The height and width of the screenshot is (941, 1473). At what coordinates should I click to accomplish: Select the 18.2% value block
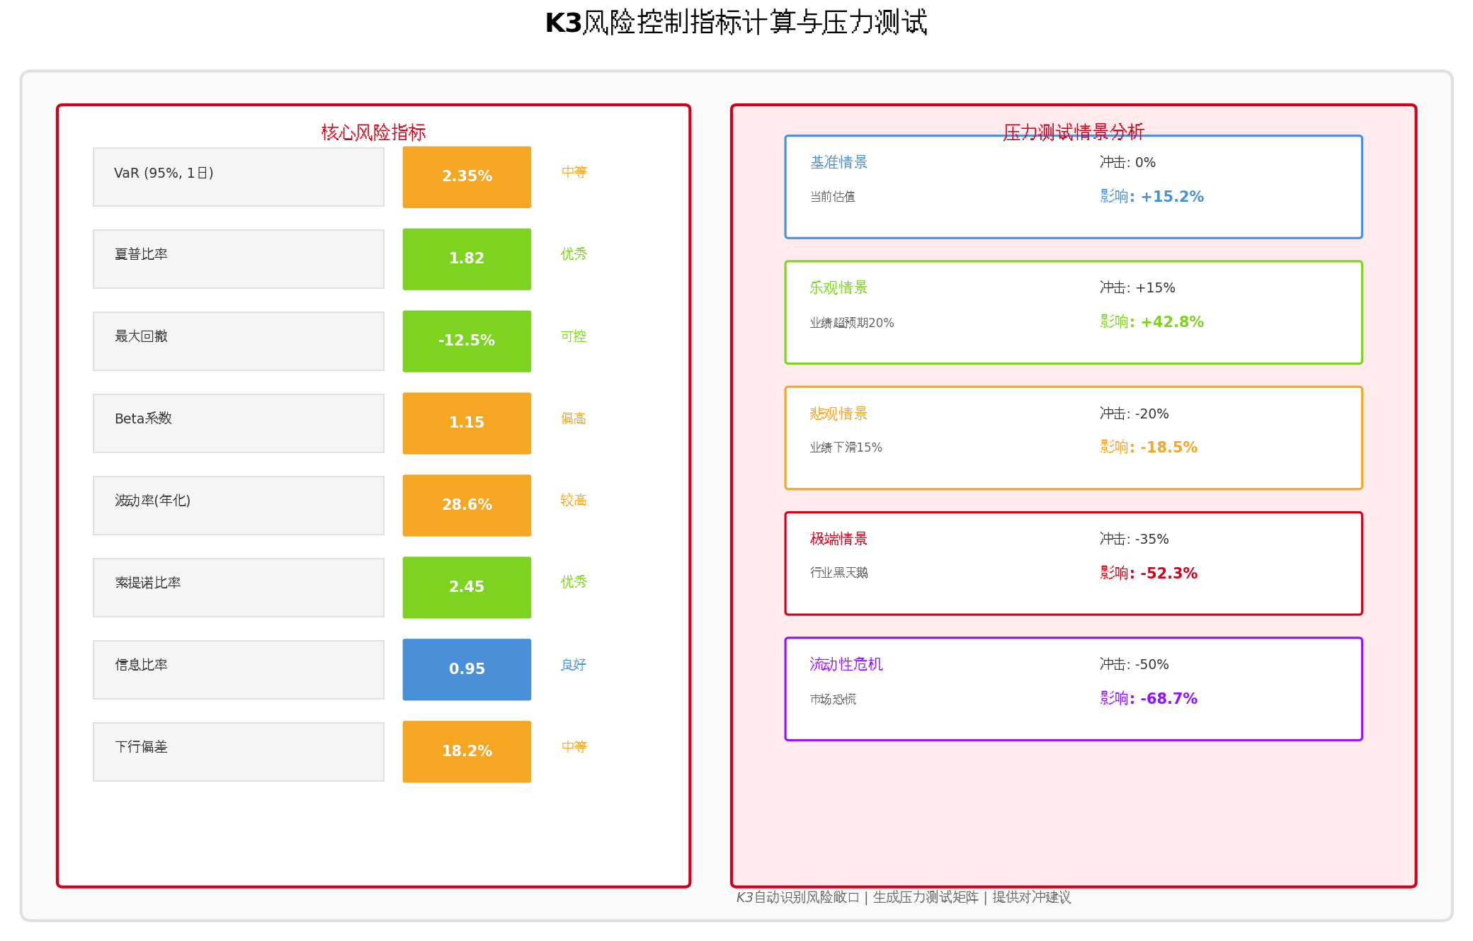(467, 752)
